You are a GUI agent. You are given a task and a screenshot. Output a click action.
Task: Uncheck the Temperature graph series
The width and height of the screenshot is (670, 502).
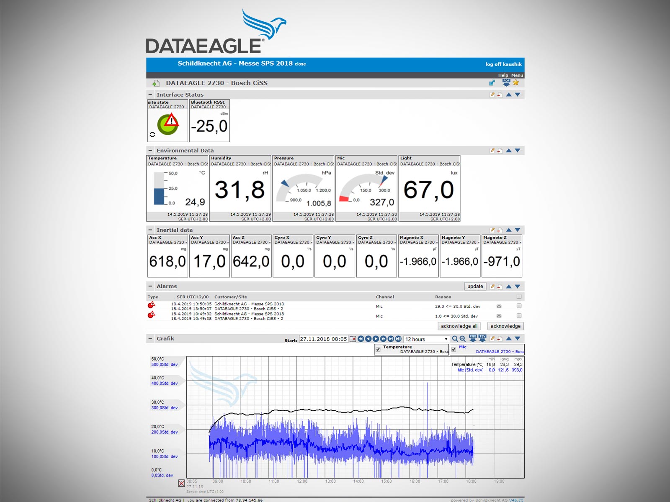378,349
